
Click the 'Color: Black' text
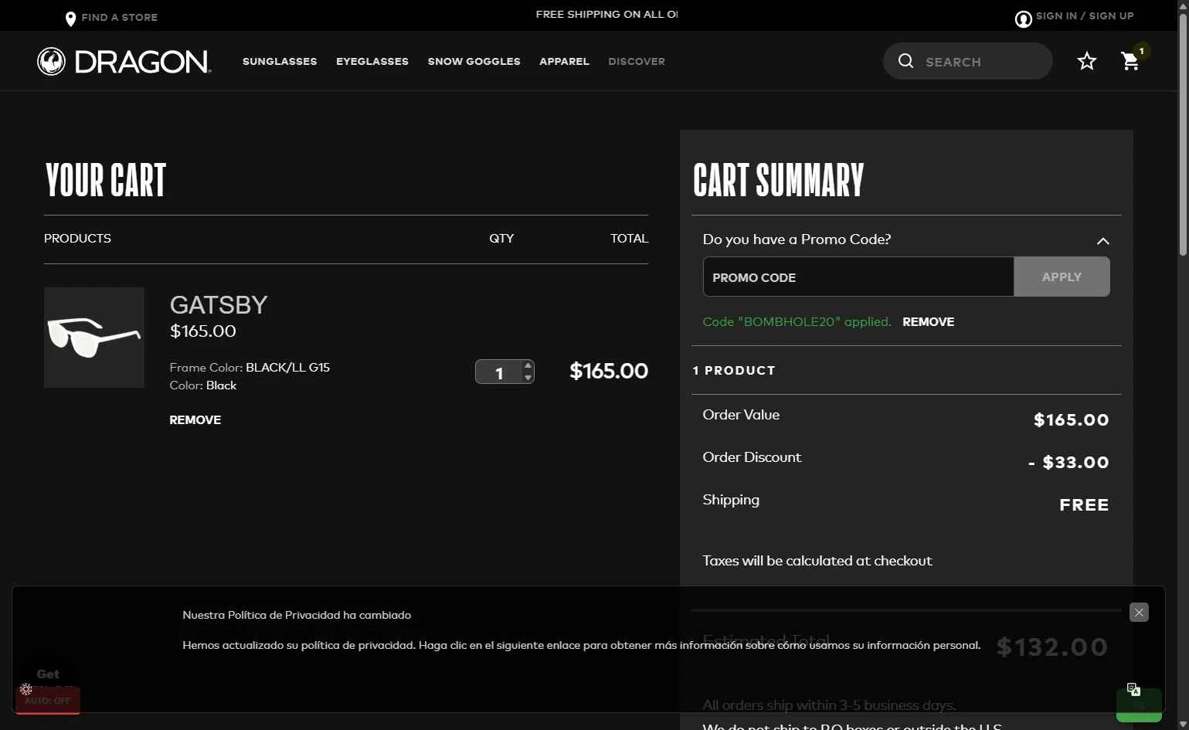(x=203, y=385)
